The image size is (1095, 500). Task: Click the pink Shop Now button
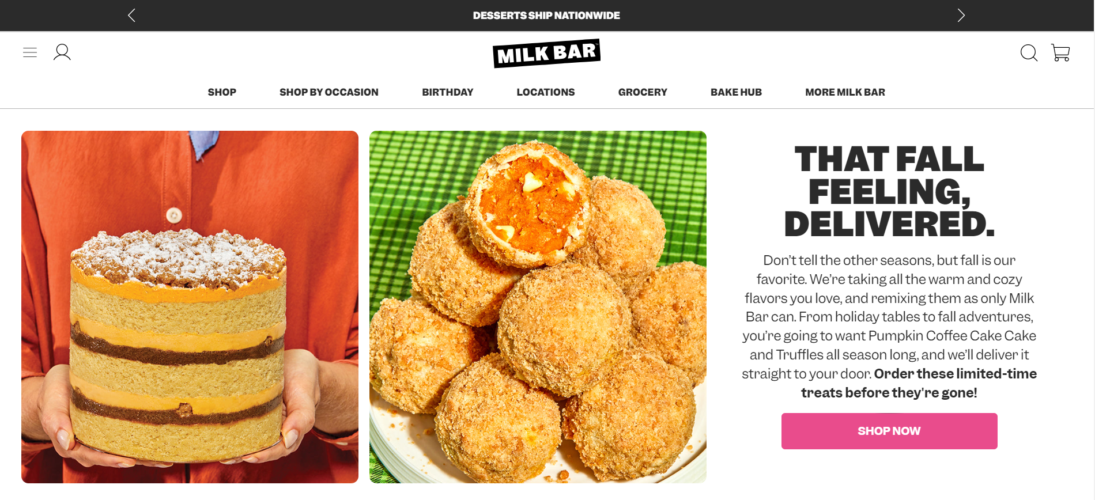coord(889,431)
